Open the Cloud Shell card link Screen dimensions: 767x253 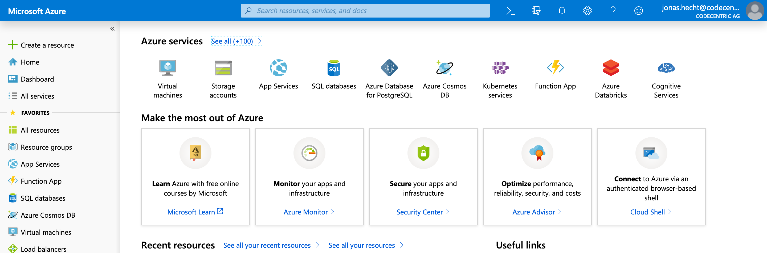click(x=651, y=212)
